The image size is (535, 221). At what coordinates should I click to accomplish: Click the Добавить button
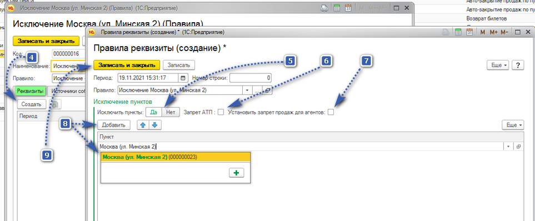114,125
